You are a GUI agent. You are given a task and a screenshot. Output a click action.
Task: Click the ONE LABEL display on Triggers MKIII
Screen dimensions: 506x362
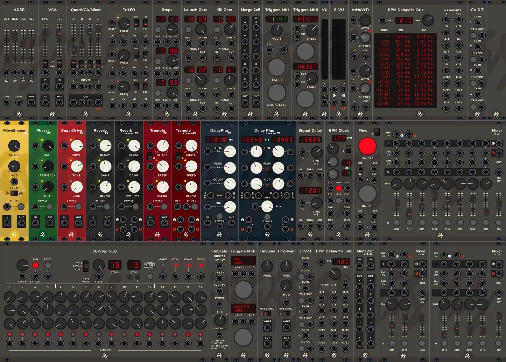(x=243, y=261)
